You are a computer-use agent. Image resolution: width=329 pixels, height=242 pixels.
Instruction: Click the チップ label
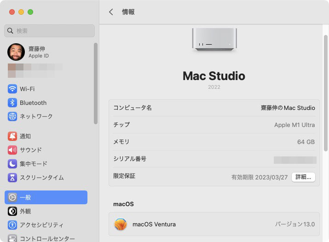(x=121, y=125)
